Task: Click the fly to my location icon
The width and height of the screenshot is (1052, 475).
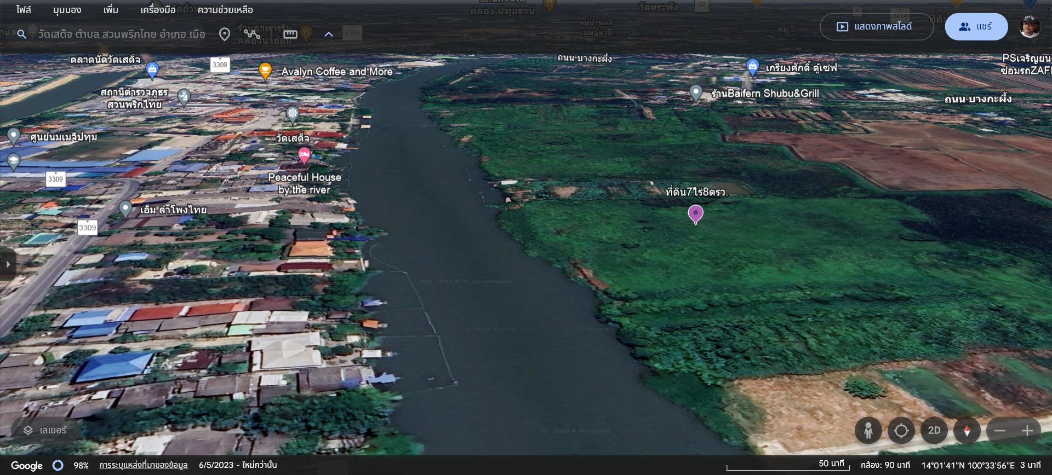Action: (901, 431)
